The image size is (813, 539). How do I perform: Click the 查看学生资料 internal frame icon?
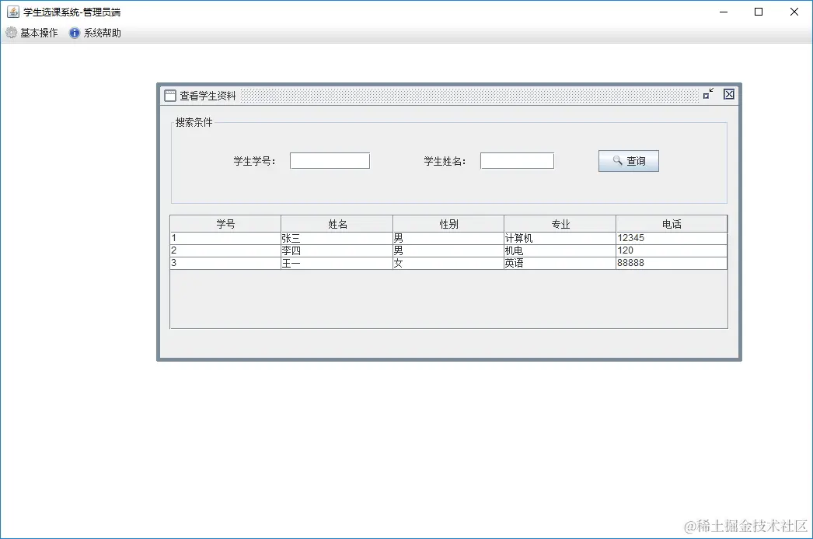pos(170,96)
